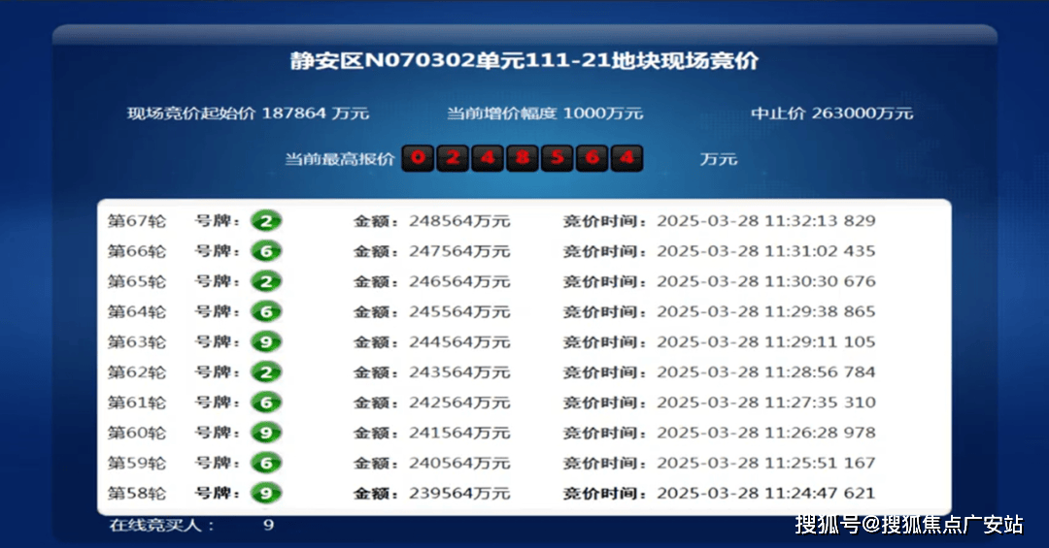Click the paddle badge in round 62
The image size is (1049, 548).
tap(265, 372)
